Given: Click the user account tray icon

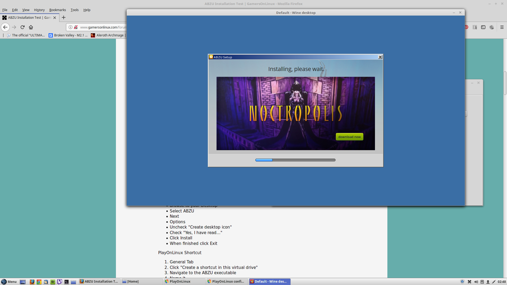Looking at the screenshot, I should (488, 282).
